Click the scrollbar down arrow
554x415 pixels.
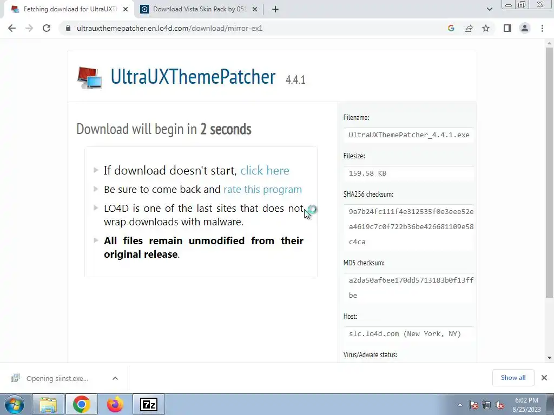point(550,358)
